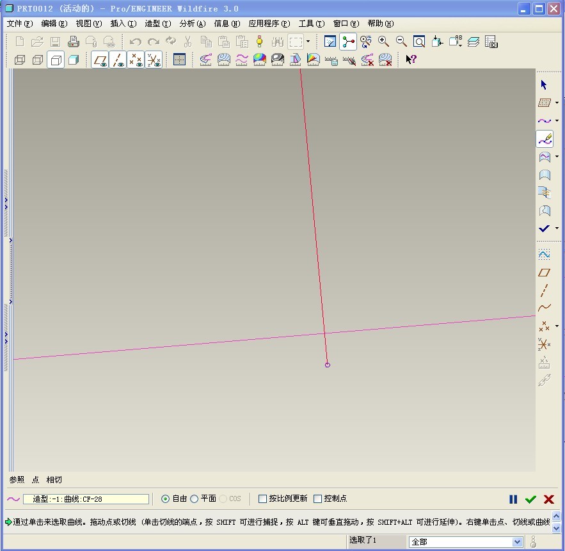565x551 pixels.
Task: Click the message area scroll down arrow
Action: (x=556, y=528)
